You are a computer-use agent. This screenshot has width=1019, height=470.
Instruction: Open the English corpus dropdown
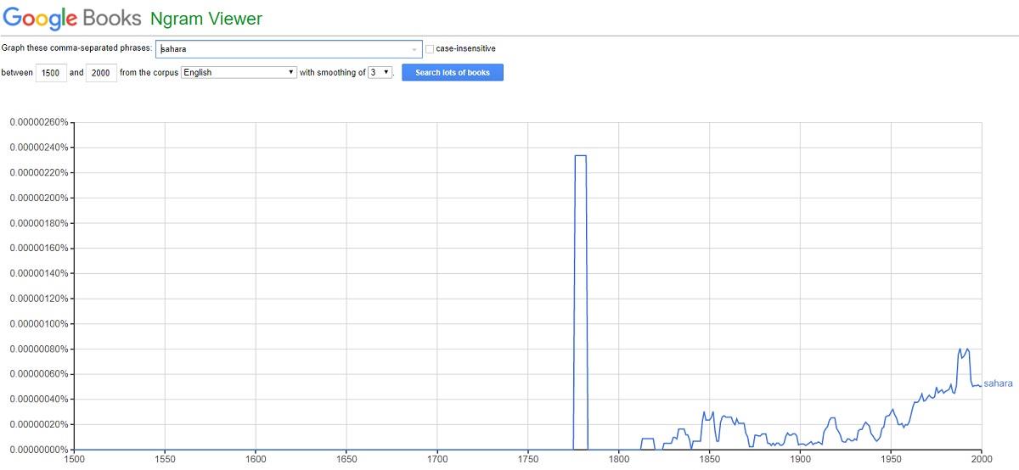pos(239,73)
